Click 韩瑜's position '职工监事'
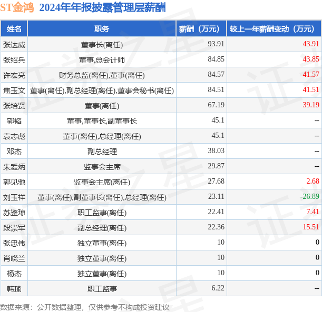The width and height of the screenshot is (322, 312). click(102, 289)
